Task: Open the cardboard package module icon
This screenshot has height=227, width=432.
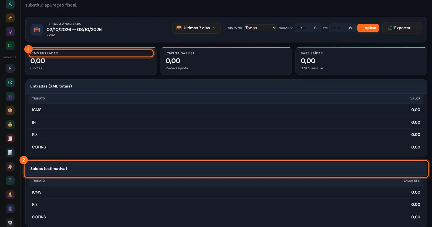Action: point(10,111)
